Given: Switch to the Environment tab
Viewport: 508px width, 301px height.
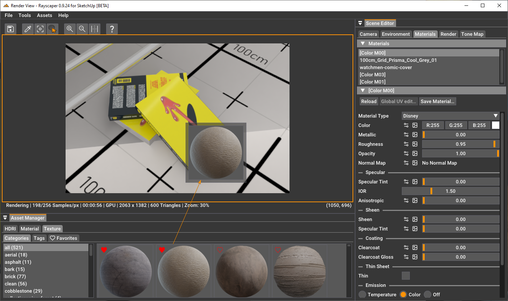Looking at the screenshot, I should point(396,34).
